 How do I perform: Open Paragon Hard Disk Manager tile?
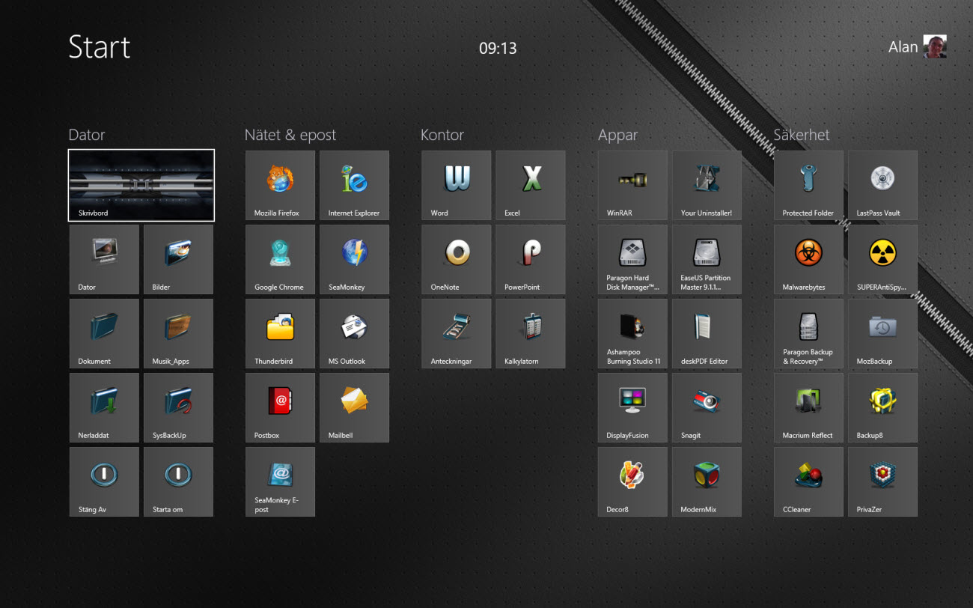pyautogui.click(x=632, y=259)
